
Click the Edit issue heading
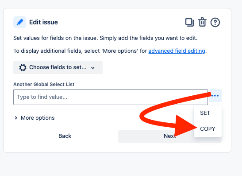click(43, 22)
